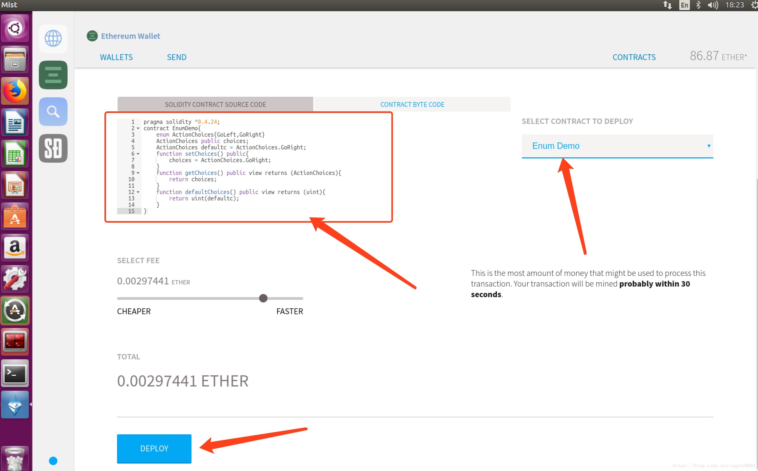Viewport: 758px width, 471px height.
Task: Click the Ethereum diamond dock icon
Action: (x=15, y=404)
